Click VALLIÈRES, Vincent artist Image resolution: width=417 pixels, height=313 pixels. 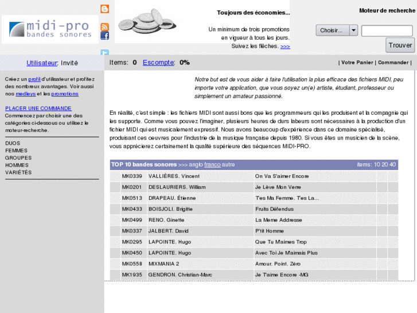174,176
